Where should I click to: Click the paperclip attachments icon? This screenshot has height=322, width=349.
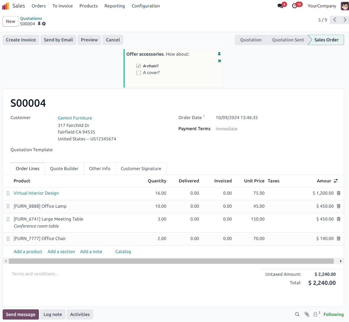pos(307,314)
